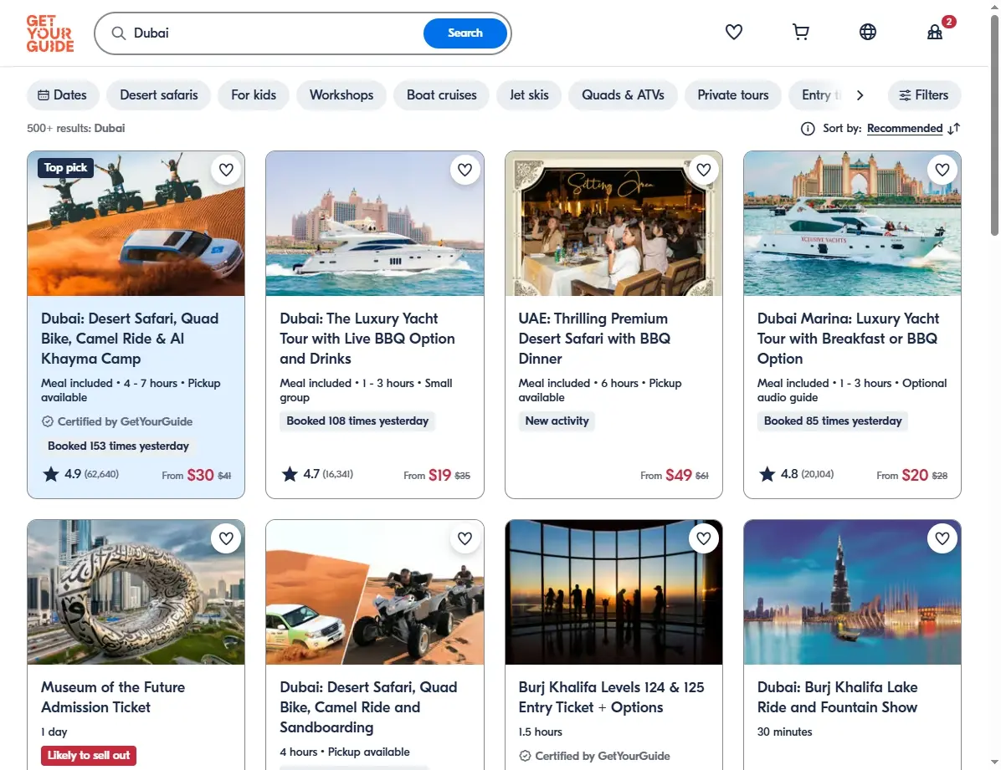Image resolution: width=1001 pixels, height=770 pixels.
Task: Select the Private tours filter chip
Action: pos(733,95)
